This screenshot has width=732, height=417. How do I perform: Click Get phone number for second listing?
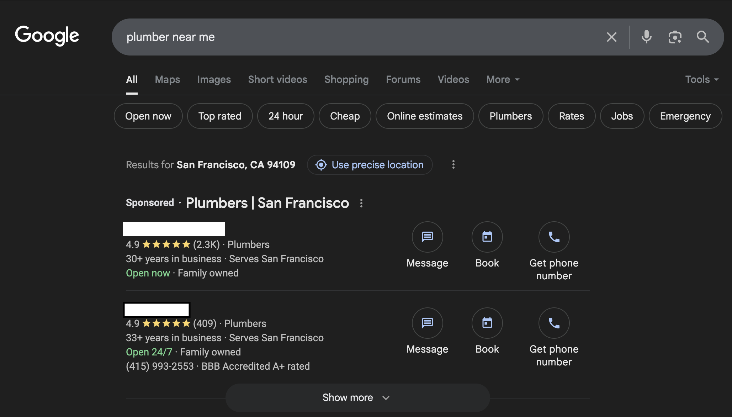554,323
